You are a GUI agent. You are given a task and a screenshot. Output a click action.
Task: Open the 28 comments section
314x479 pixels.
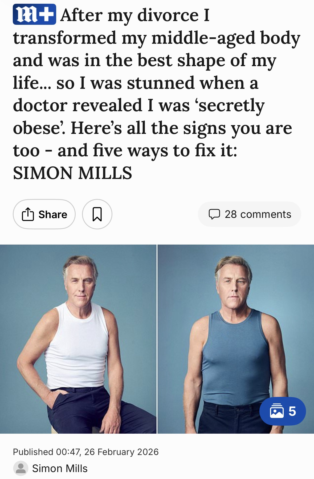(x=249, y=214)
